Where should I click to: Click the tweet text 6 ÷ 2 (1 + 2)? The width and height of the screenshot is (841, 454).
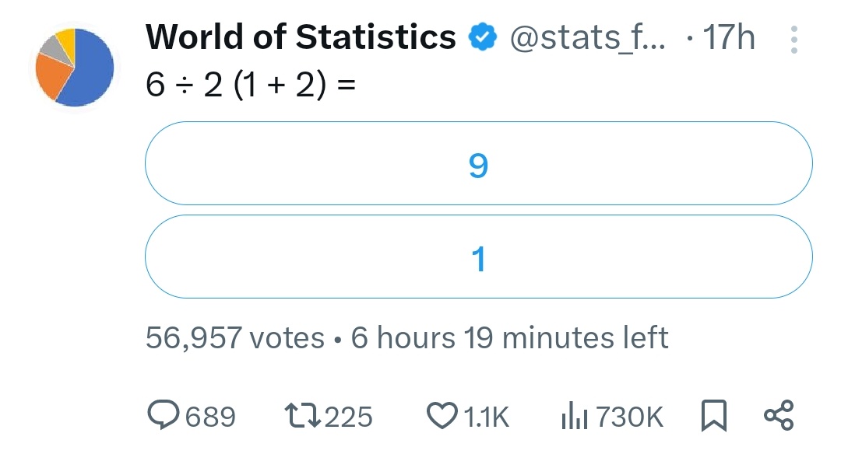coord(250,86)
